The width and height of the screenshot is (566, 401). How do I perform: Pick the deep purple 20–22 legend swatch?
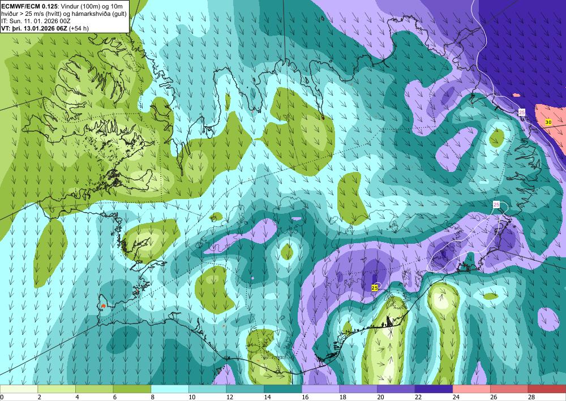click(x=396, y=389)
